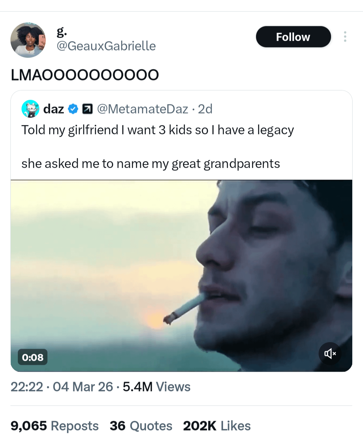
Task: Open the three-dot more options menu
Action: click(345, 37)
